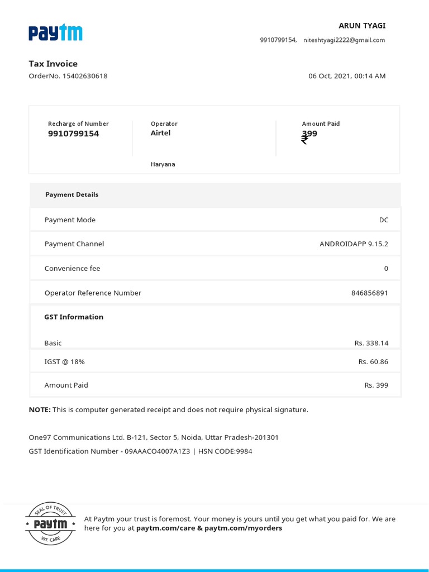
Task: Select the order number 15402630618
Action: click(x=85, y=76)
